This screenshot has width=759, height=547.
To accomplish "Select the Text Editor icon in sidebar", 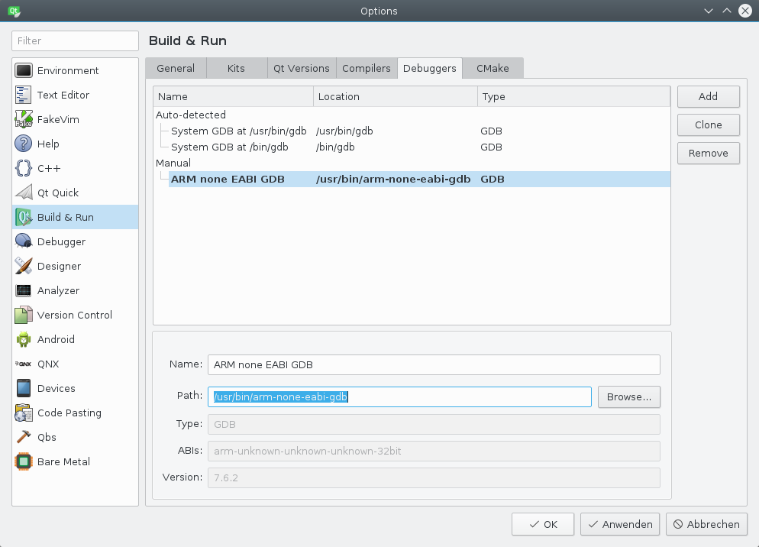I will point(23,95).
